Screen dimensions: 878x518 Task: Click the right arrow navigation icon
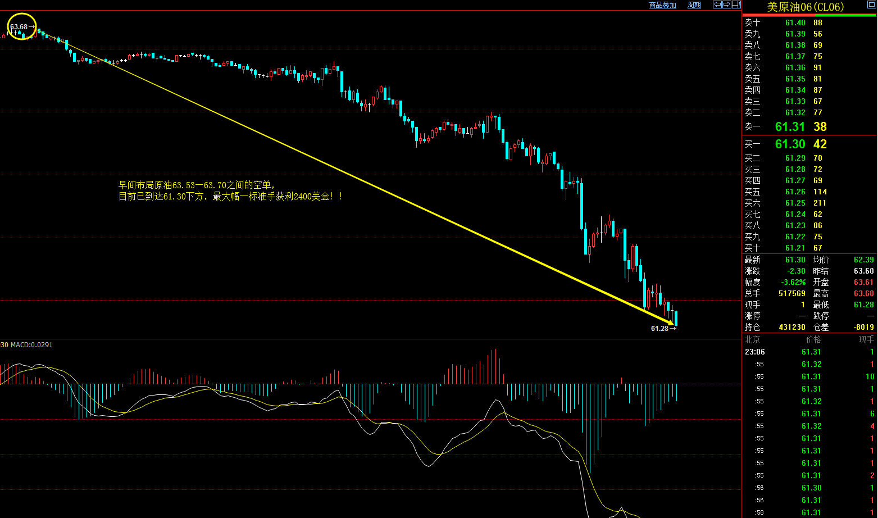(x=727, y=4)
